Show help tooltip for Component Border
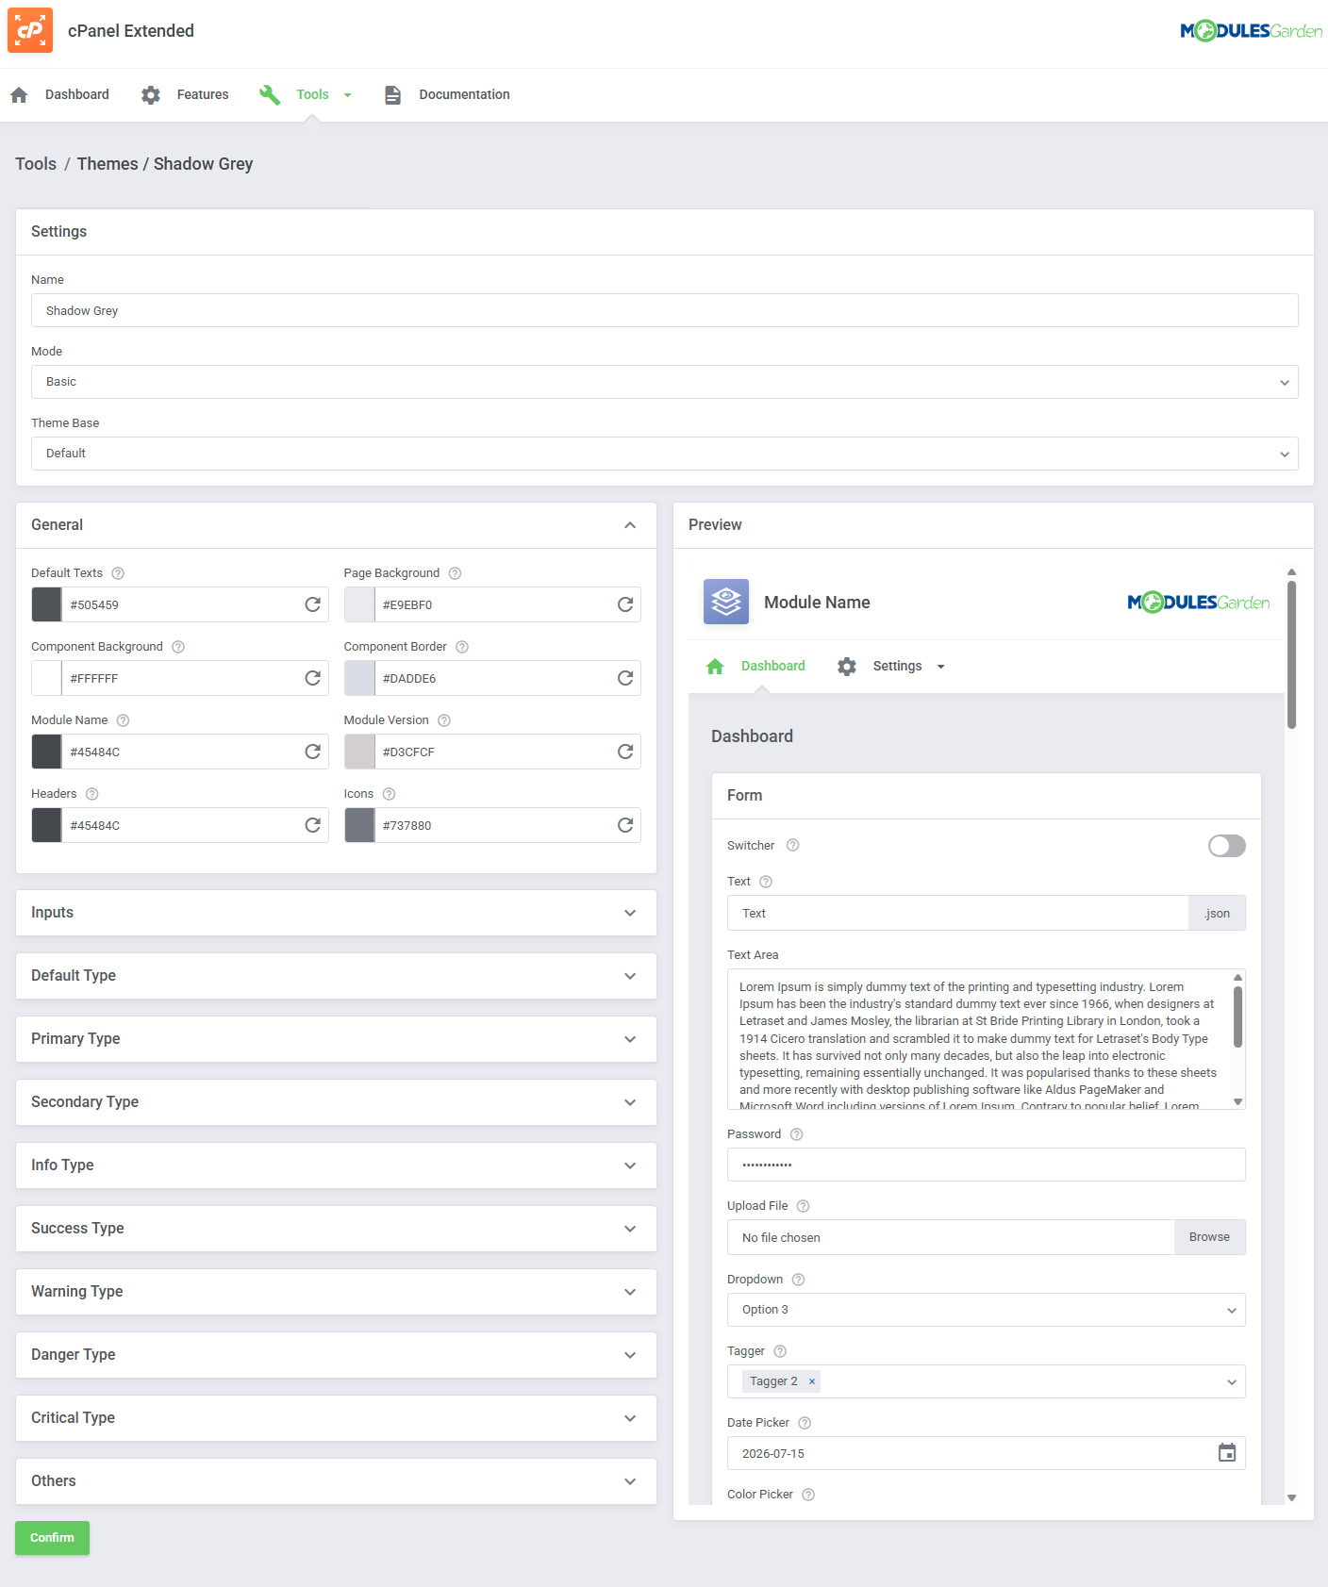The width and height of the screenshot is (1328, 1587). point(462,647)
